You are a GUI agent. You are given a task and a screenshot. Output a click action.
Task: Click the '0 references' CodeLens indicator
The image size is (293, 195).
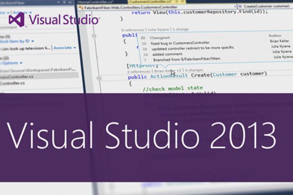click(133, 30)
